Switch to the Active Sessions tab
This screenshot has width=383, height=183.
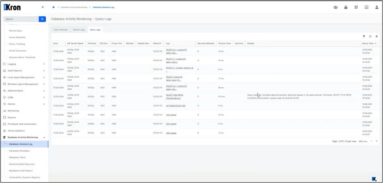(61, 30)
